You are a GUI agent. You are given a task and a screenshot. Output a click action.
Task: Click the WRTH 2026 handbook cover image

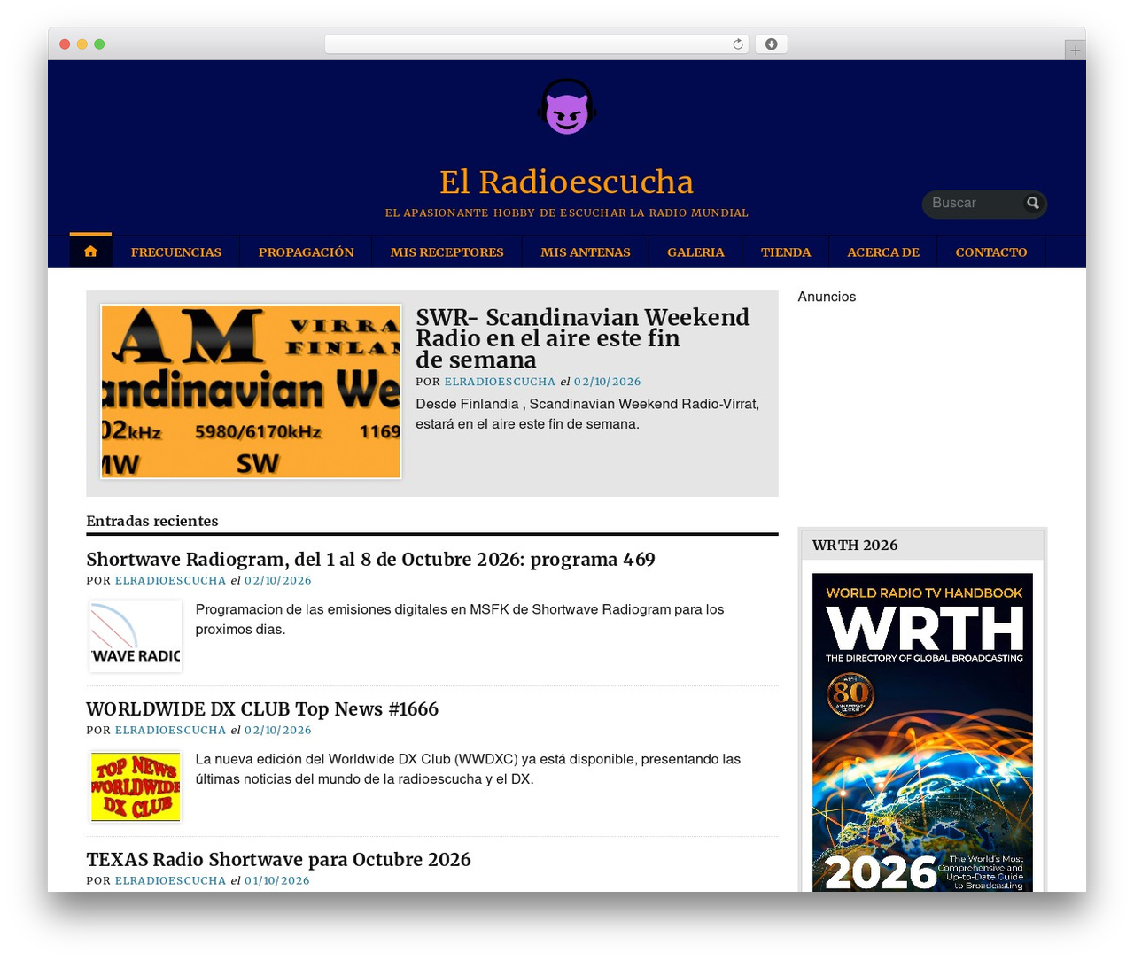[x=922, y=732]
